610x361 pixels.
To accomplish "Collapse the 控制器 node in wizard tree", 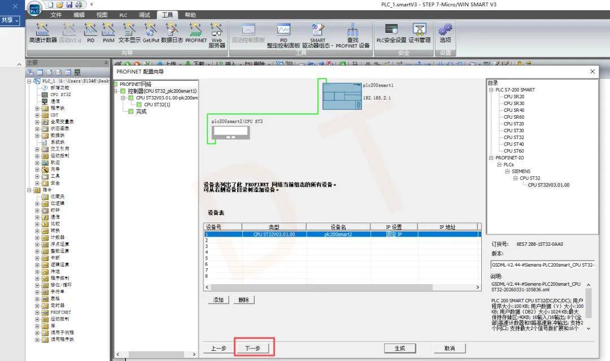I will point(116,91).
